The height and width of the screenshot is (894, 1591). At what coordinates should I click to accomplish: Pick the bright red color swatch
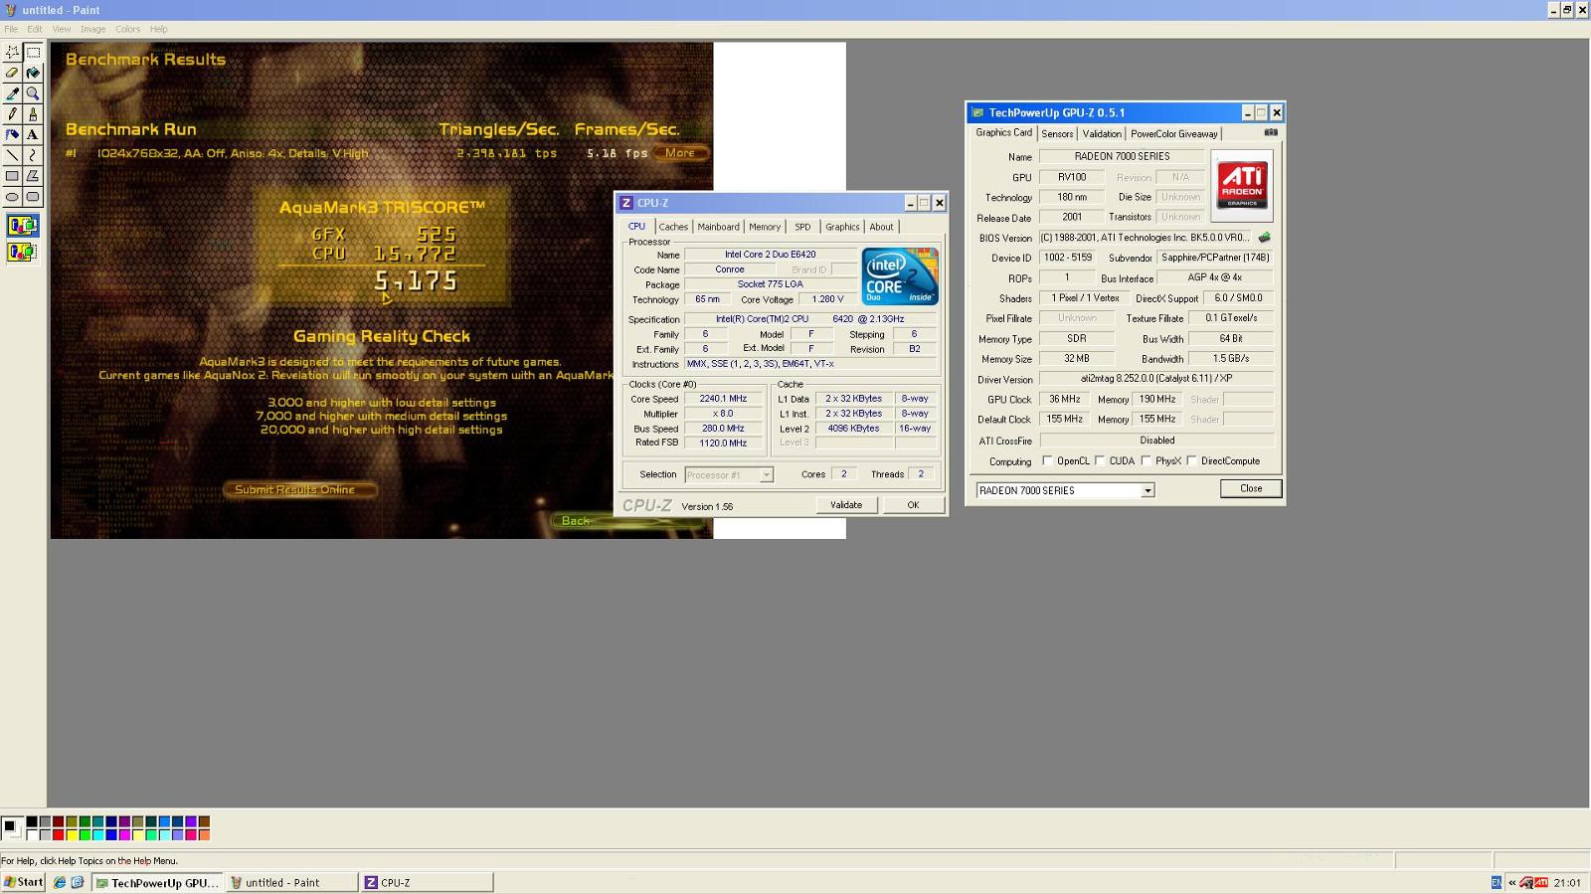tap(59, 835)
